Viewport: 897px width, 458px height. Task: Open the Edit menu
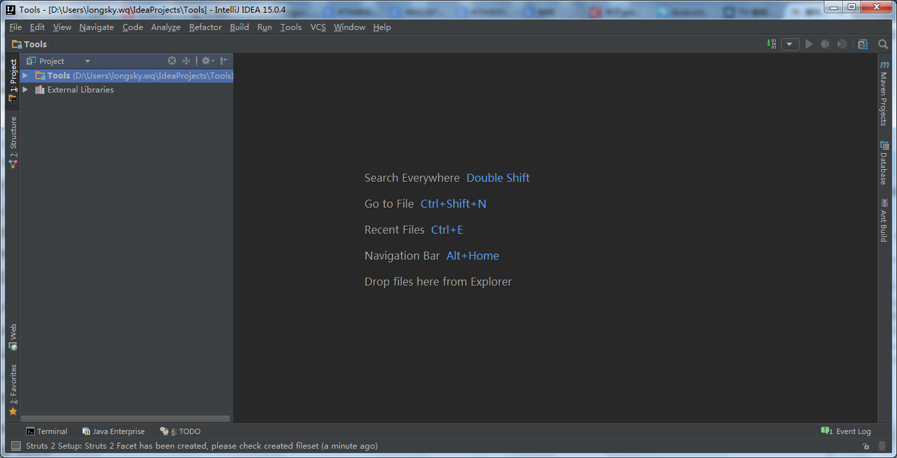point(37,27)
